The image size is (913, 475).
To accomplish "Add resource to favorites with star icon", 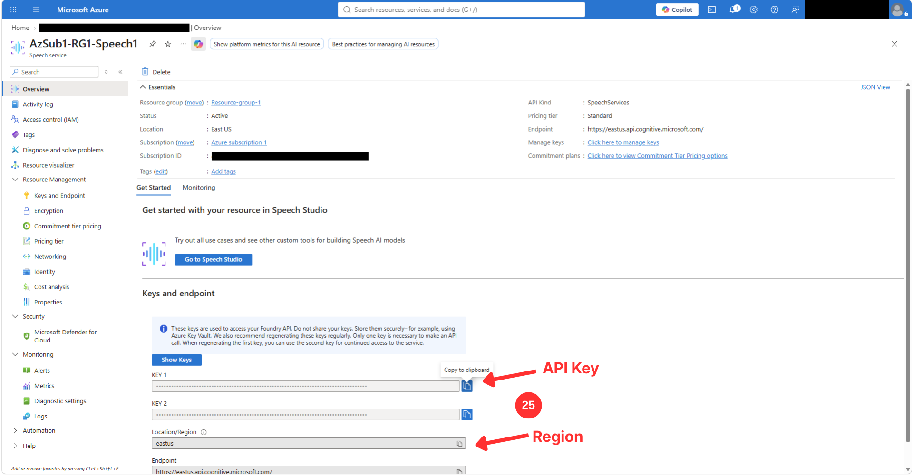I will point(168,44).
